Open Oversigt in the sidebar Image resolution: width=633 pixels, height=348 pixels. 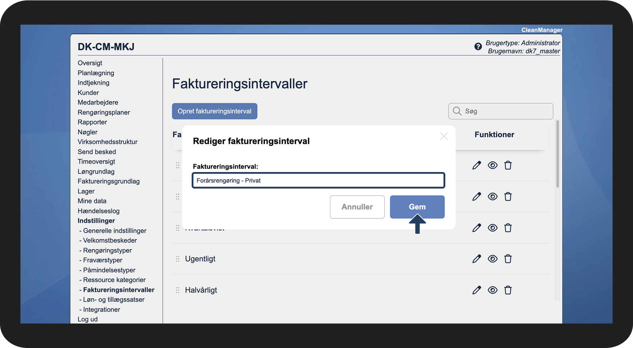[x=90, y=63]
